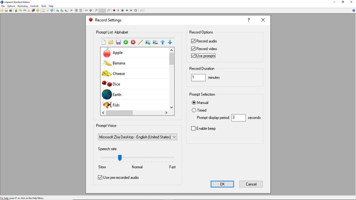Select Manual prompt selection
The image size is (356, 200).
coord(200,103)
